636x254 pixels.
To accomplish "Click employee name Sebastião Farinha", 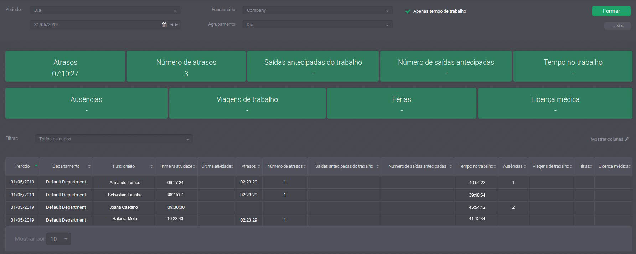I will tap(125, 195).
